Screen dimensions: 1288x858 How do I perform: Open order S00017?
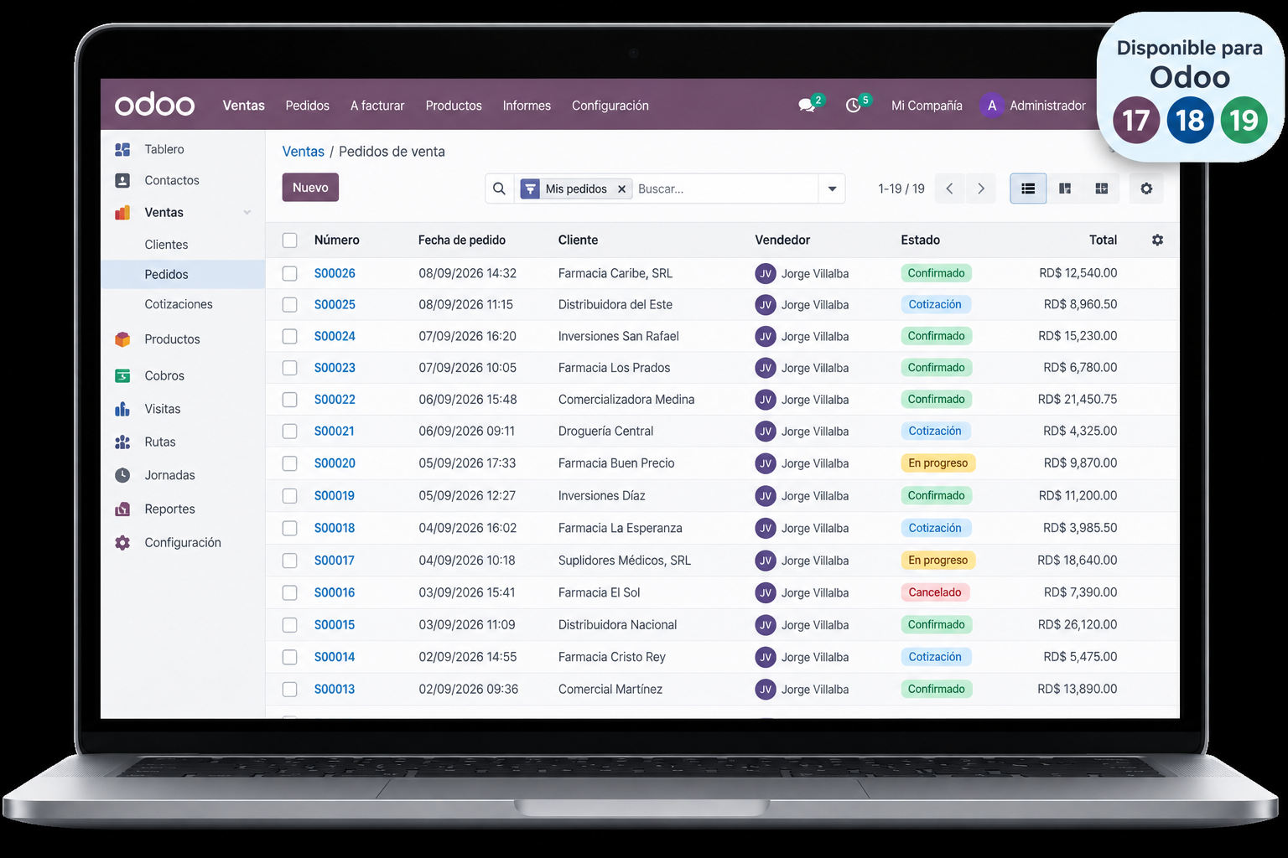pos(335,561)
